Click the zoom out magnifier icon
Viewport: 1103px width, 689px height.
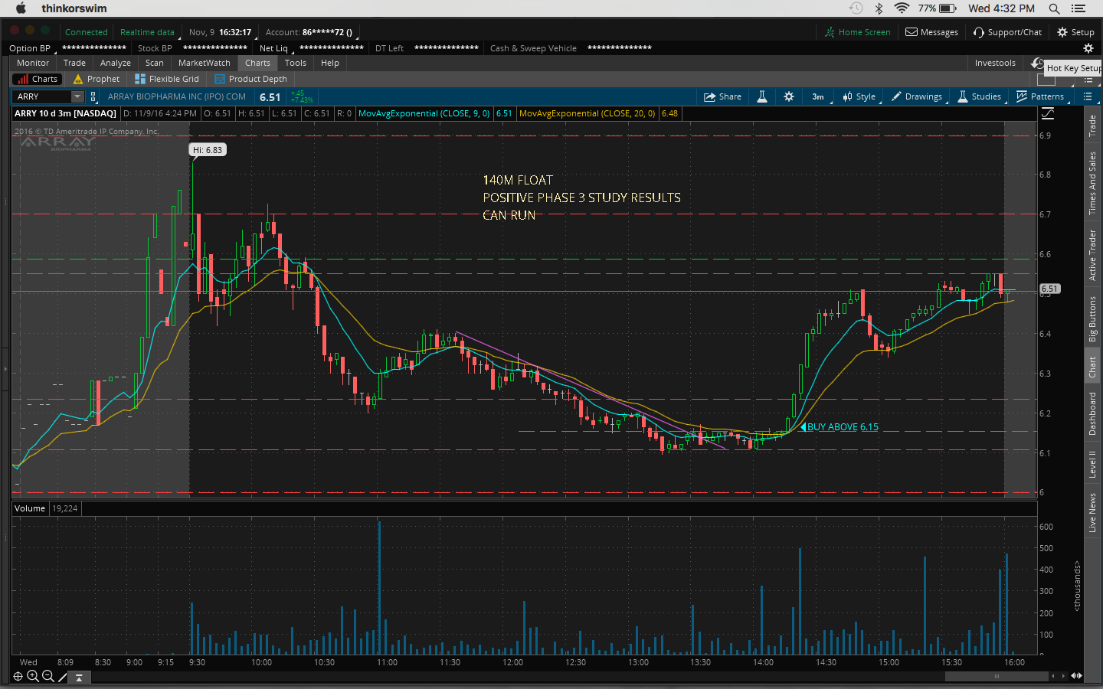(x=48, y=676)
